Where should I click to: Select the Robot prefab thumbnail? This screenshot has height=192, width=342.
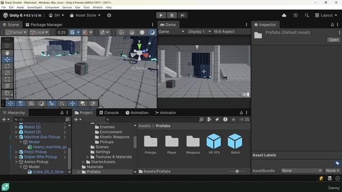(x=235, y=143)
